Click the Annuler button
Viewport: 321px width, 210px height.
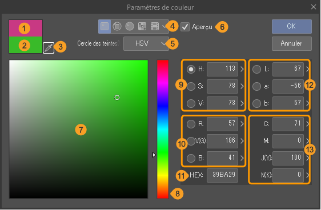292,43
